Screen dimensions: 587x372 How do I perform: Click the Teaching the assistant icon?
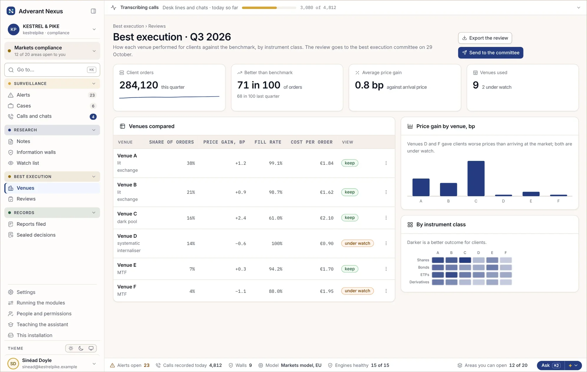tap(11, 325)
